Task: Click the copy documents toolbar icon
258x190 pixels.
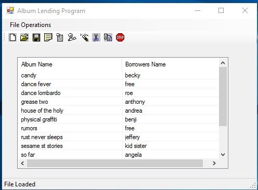Action: coord(108,37)
